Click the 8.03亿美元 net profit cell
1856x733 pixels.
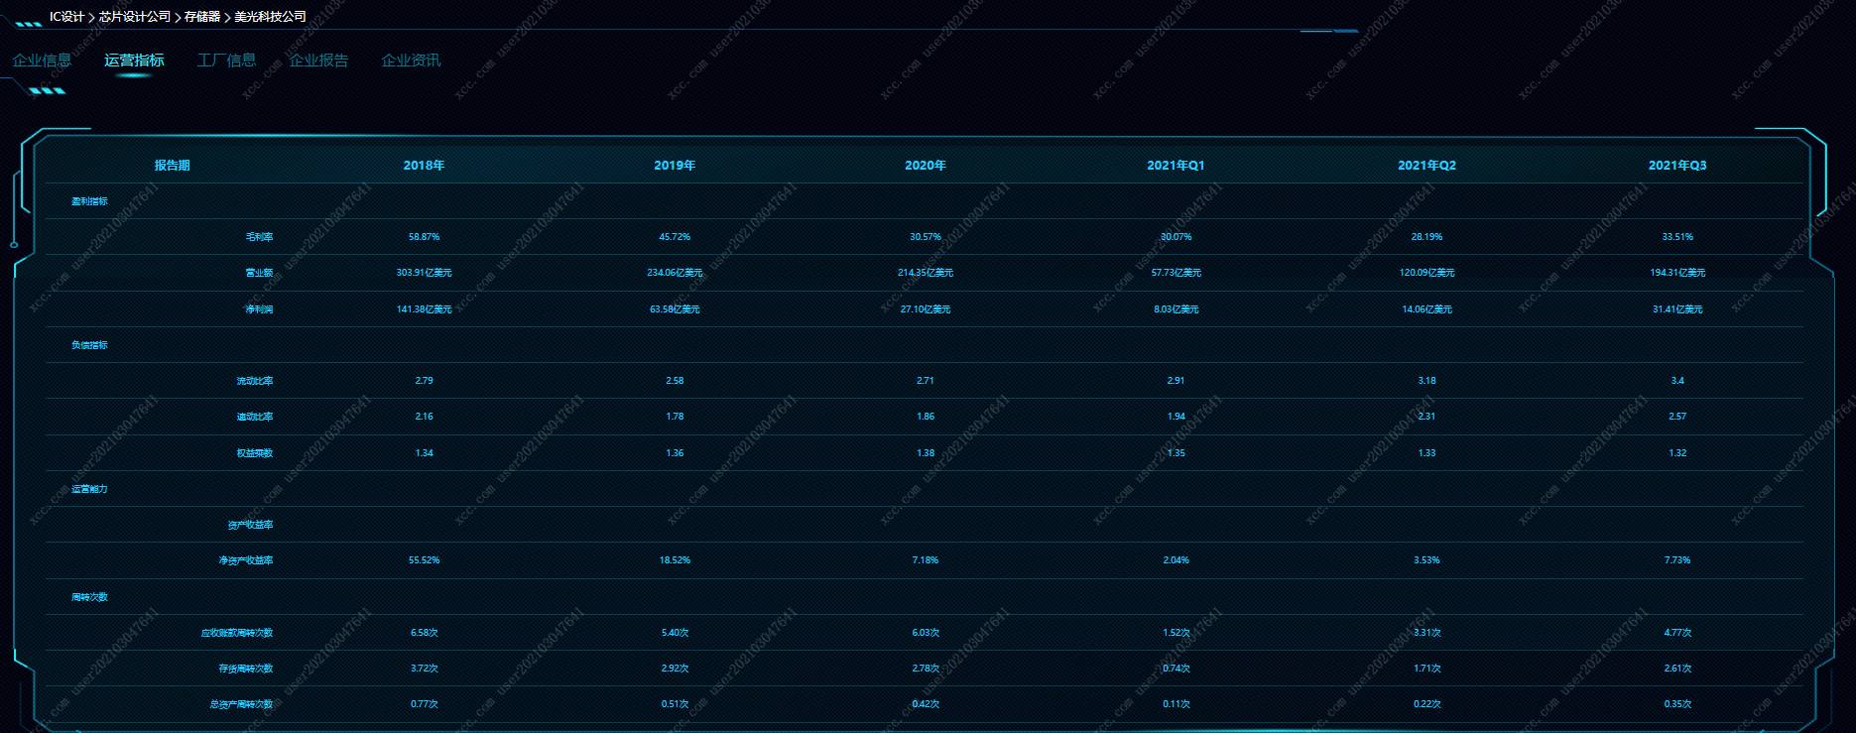(1175, 309)
